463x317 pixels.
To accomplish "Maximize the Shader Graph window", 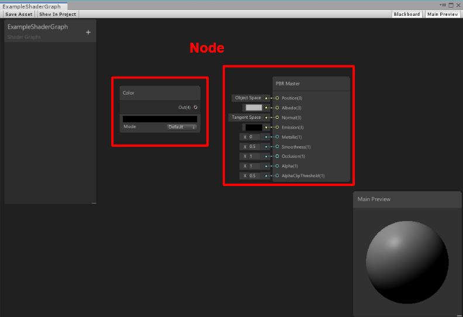I will click(x=451, y=5).
